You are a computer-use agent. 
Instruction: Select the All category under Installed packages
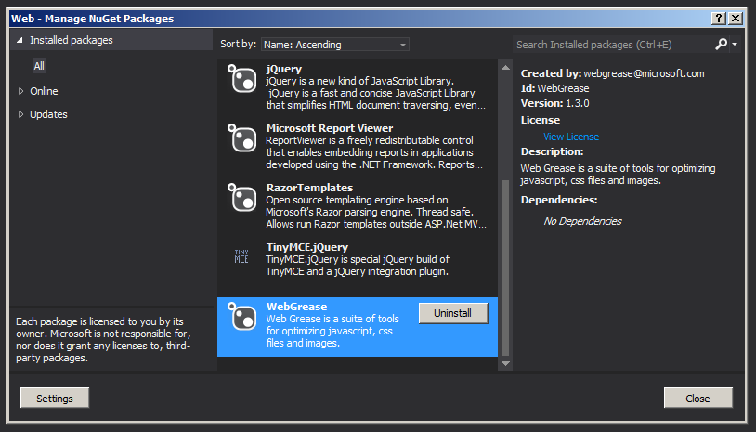coord(39,66)
